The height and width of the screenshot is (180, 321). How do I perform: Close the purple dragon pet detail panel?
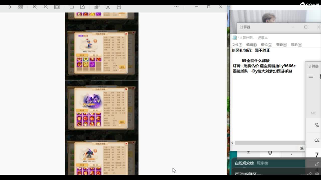126,89
